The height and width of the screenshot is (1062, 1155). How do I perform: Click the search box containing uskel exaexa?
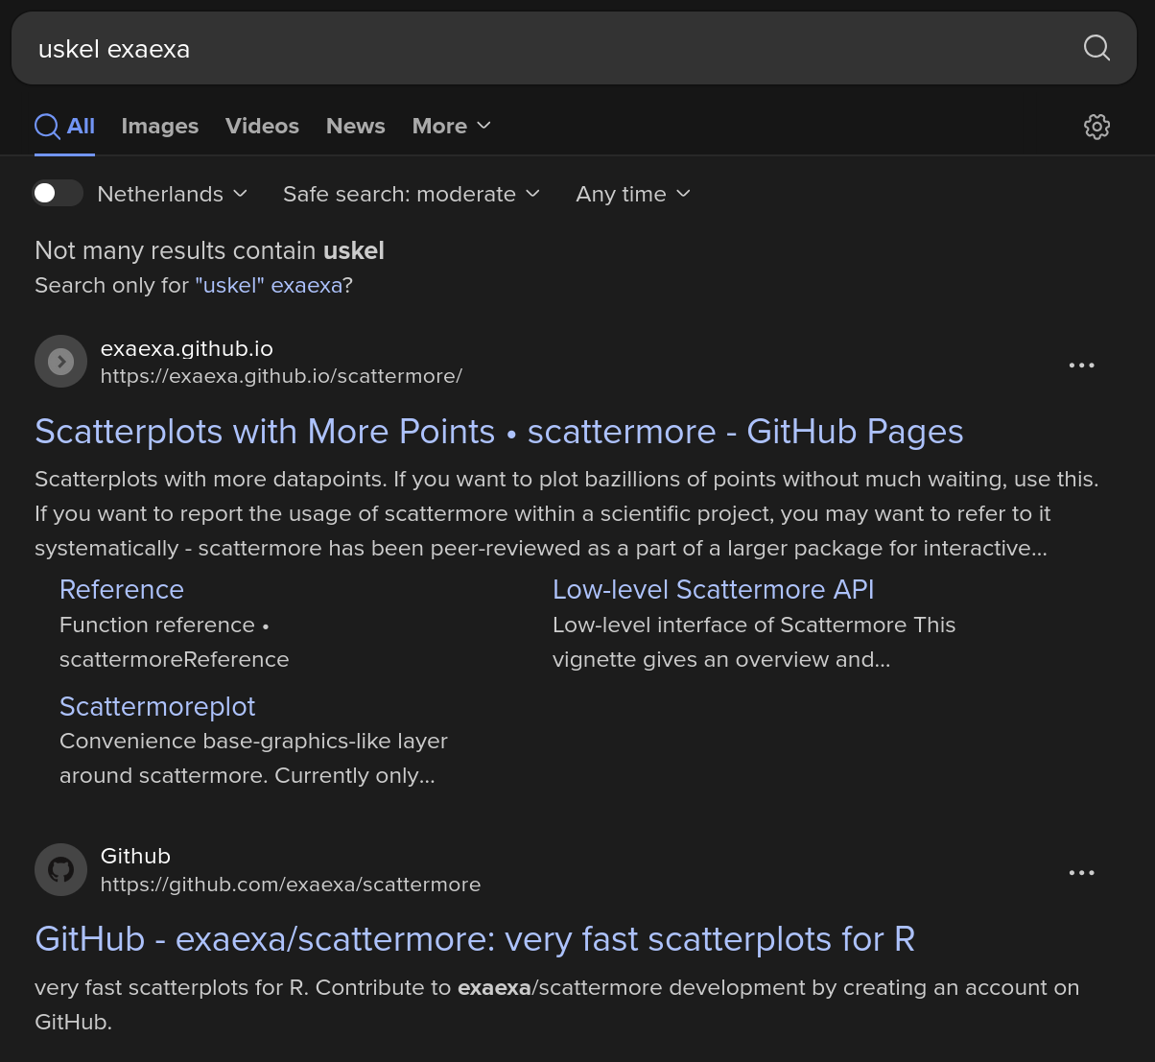pyautogui.click(x=537, y=49)
